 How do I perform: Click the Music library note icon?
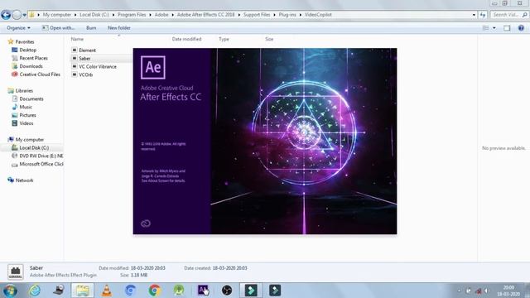coord(15,107)
